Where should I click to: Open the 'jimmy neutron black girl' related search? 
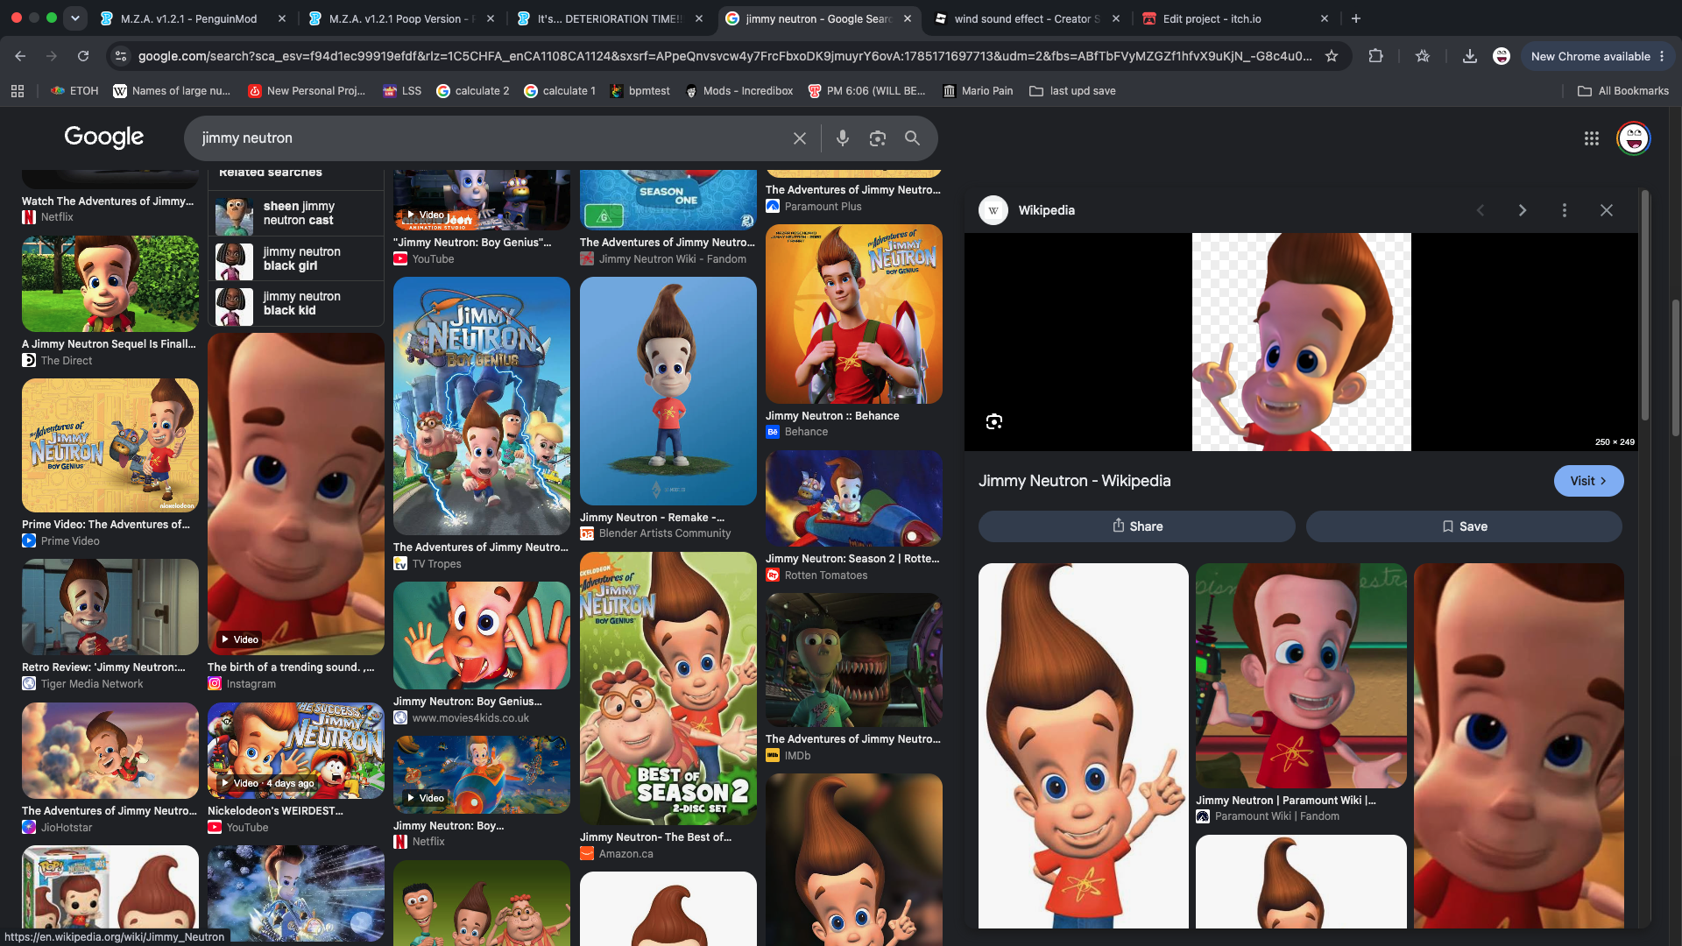[296, 258]
